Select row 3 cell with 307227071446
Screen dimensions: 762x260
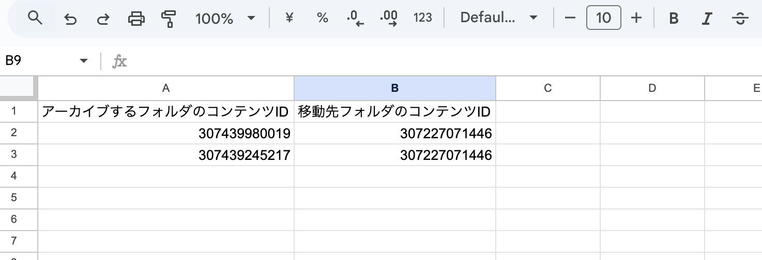[395, 155]
